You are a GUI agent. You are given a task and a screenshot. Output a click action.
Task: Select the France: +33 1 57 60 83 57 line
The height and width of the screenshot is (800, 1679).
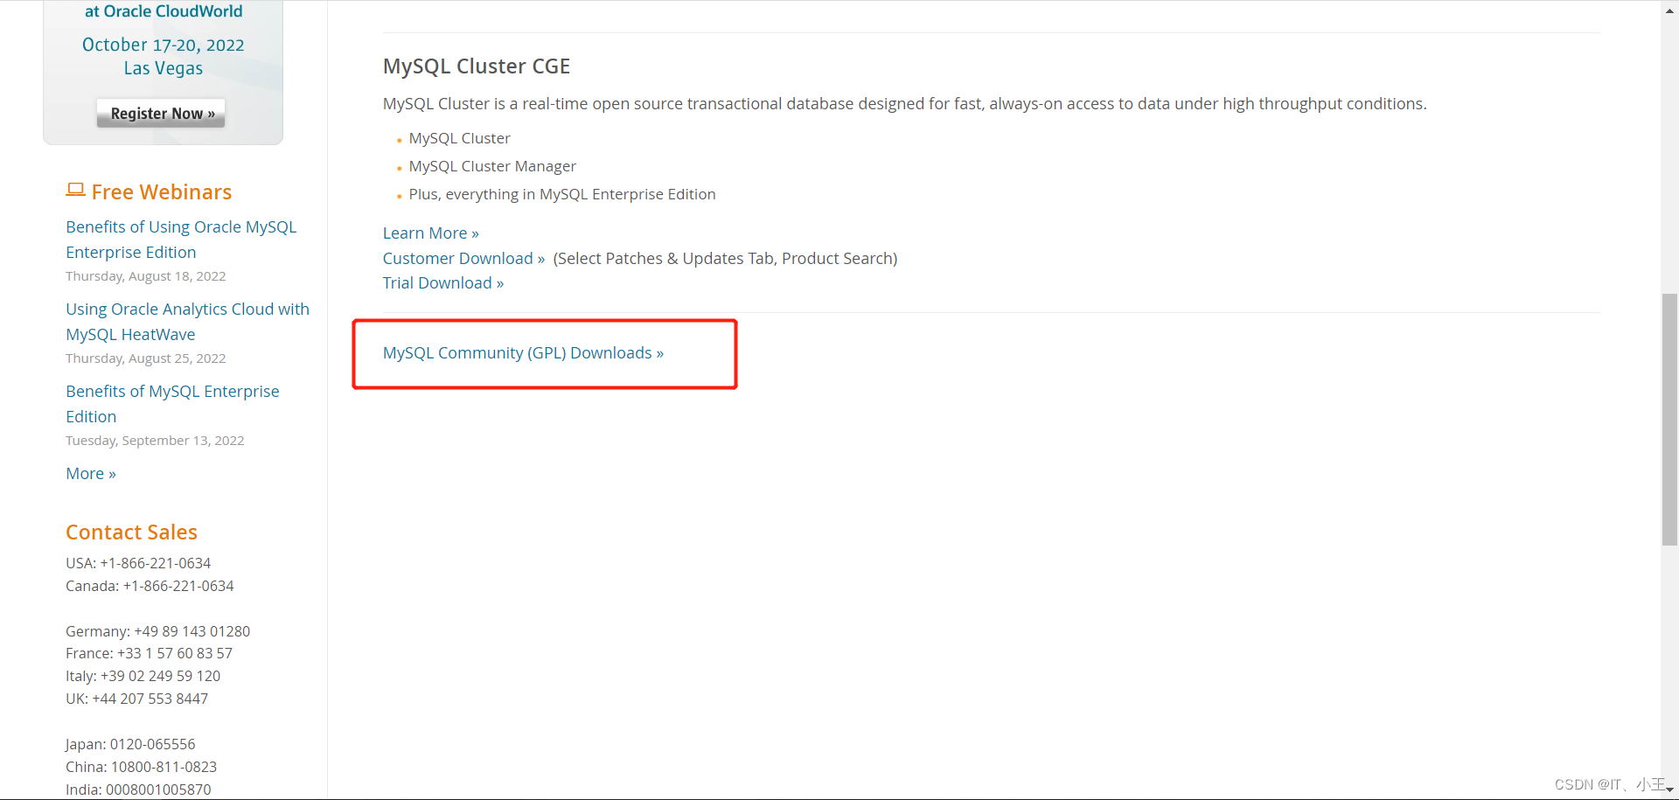pos(149,653)
